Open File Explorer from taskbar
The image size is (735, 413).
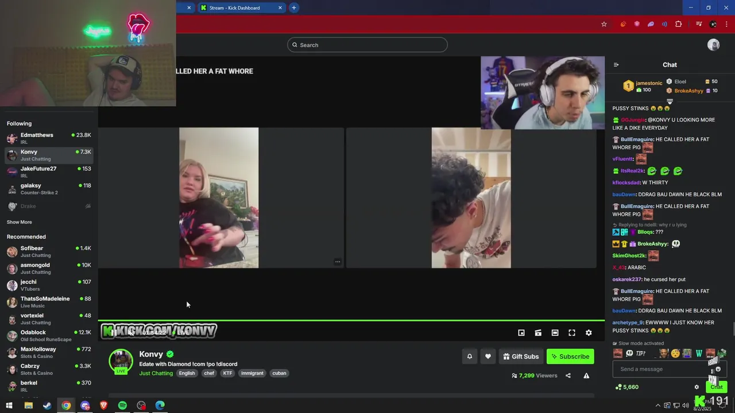[28, 406]
